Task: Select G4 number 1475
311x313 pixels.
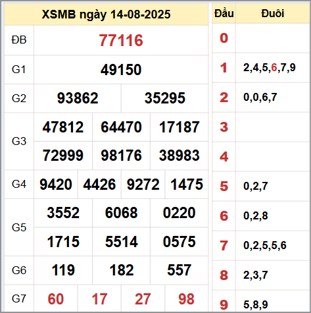Action: pos(187,185)
